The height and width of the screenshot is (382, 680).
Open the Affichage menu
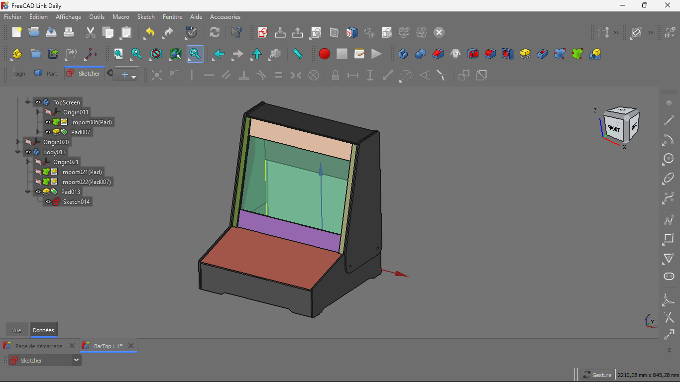tap(68, 17)
